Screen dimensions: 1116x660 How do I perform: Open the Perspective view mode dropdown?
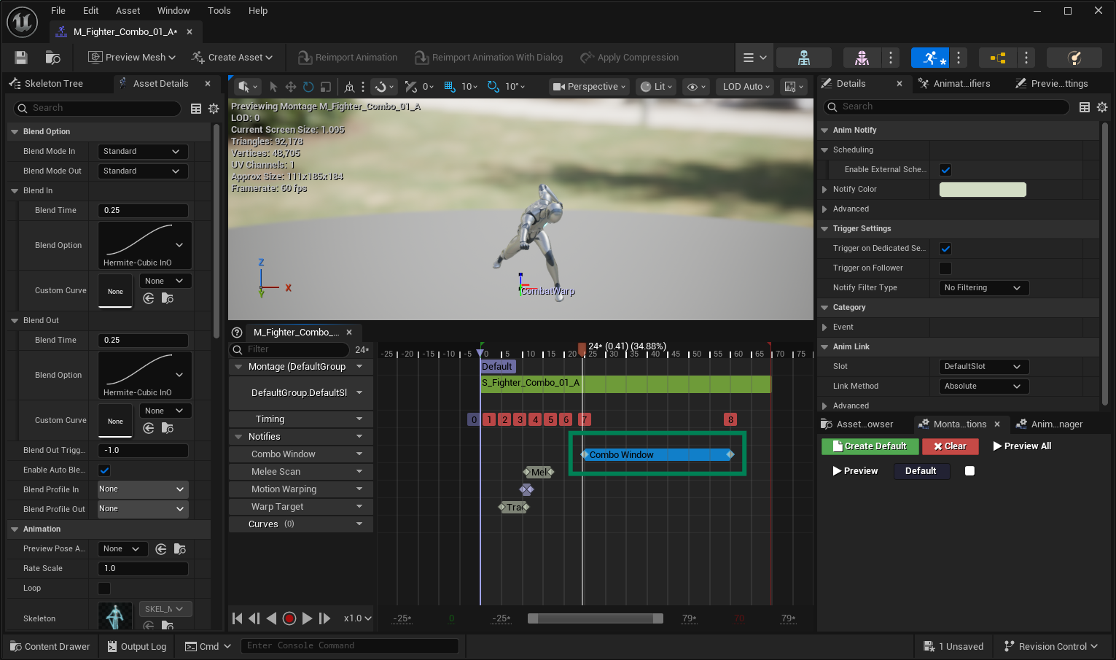pyautogui.click(x=589, y=87)
